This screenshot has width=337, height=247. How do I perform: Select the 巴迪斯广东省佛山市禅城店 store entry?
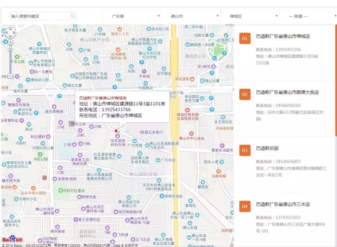tap(283, 36)
